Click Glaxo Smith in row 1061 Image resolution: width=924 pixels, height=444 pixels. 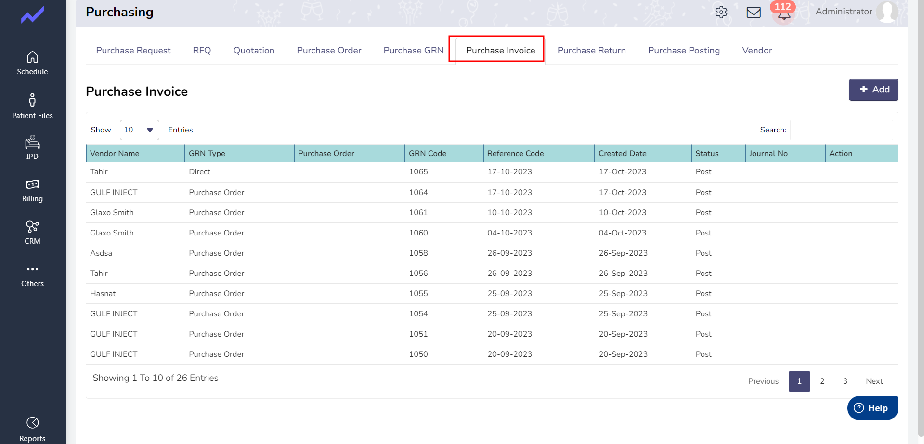(112, 213)
